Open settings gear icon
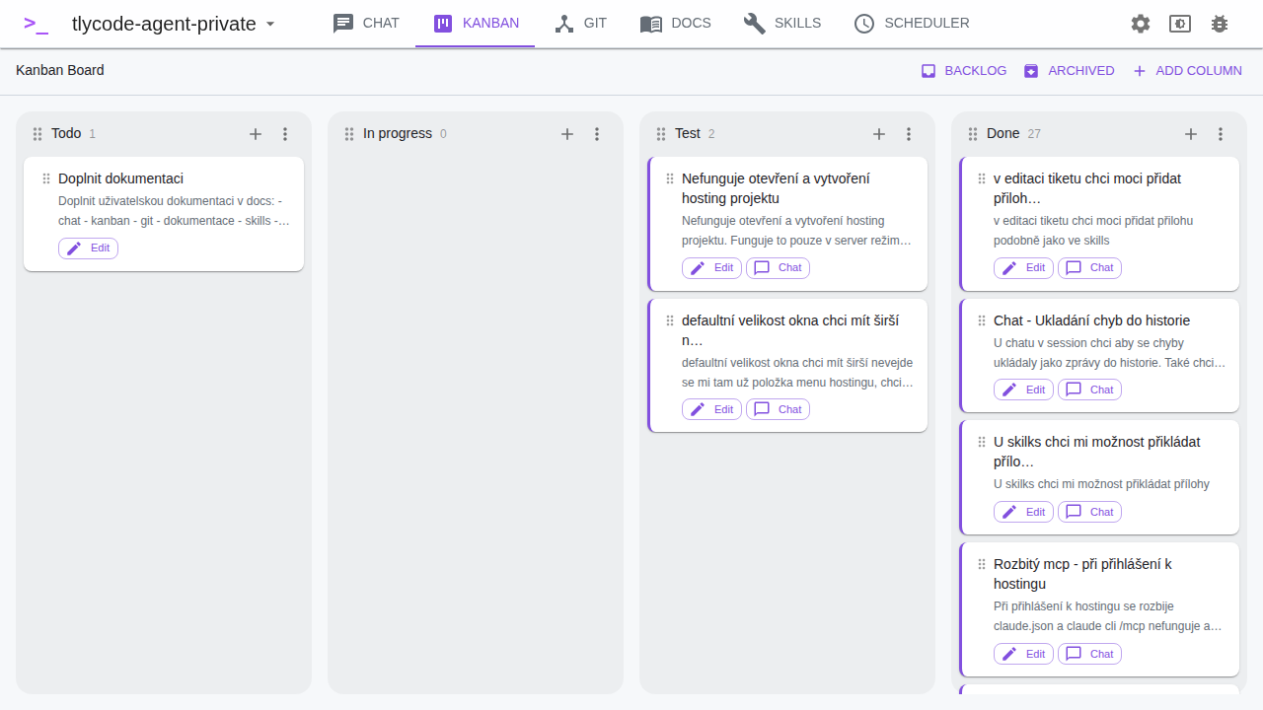This screenshot has height=710, width=1263. point(1141,24)
